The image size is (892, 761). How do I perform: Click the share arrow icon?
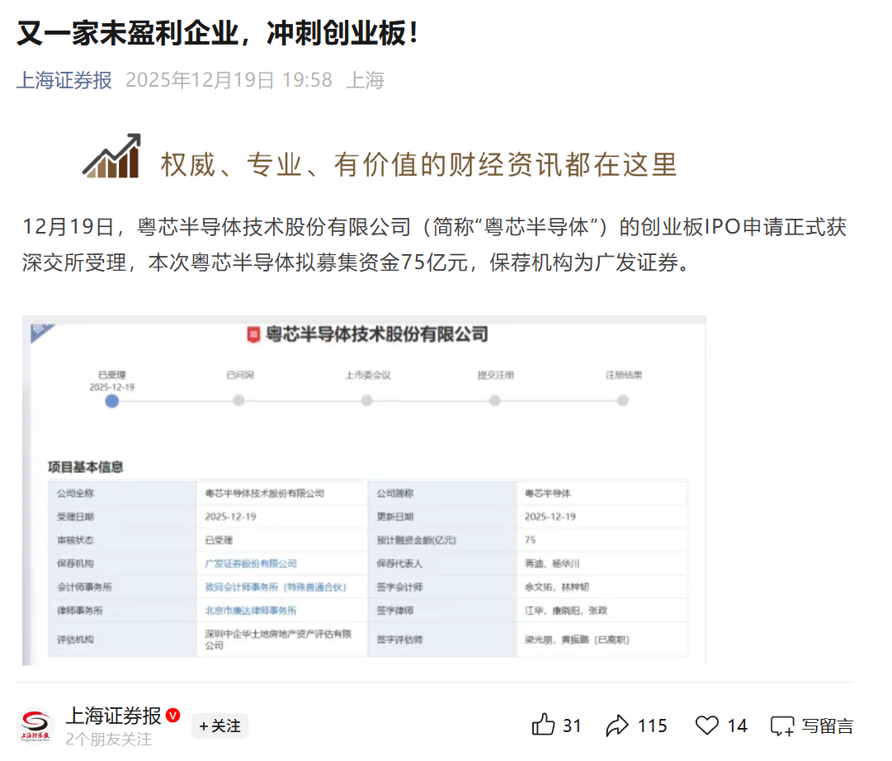[617, 726]
